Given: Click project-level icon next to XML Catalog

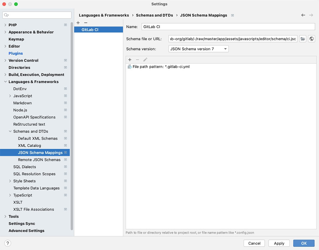Looking at the screenshot, I should 65,145.
